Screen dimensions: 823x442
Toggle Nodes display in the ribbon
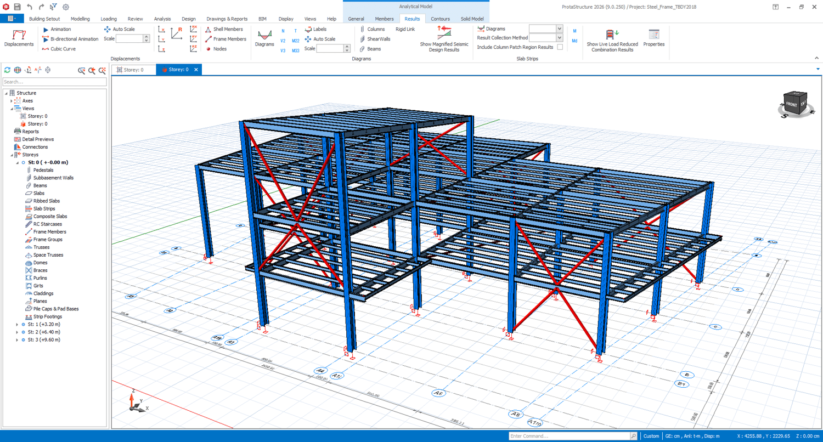pos(216,49)
